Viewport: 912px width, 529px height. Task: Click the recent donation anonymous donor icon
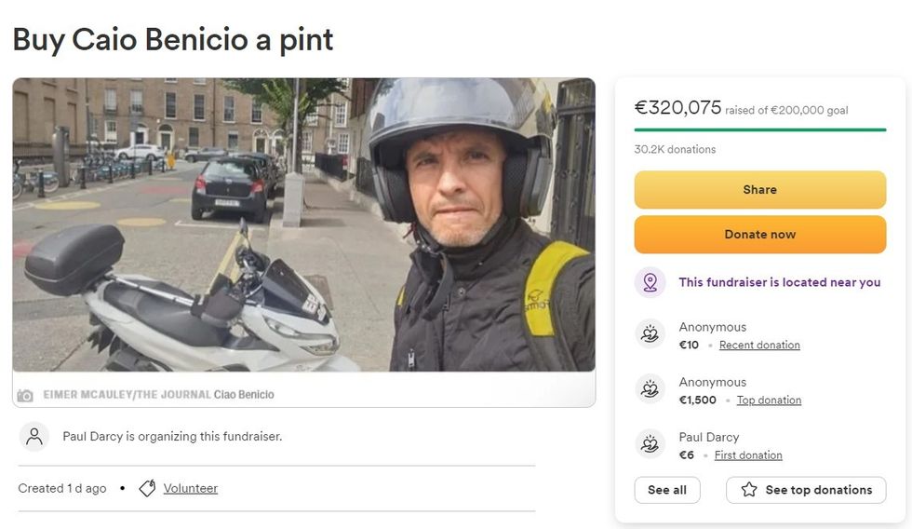click(650, 334)
